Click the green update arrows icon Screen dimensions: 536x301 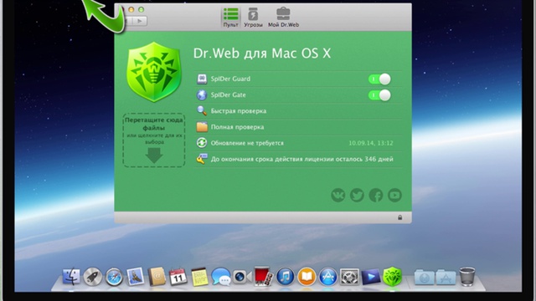tap(202, 143)
